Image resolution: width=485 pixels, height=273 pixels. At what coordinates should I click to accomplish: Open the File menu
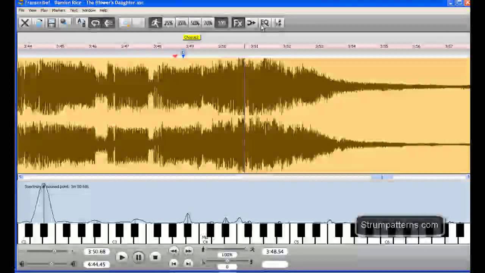pyautogui.click(x=22, y=10)
